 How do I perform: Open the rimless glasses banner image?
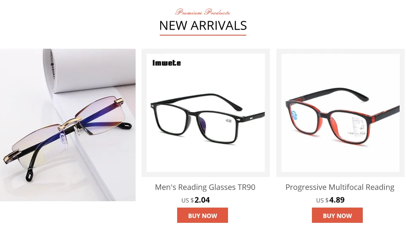pos(67,125)
